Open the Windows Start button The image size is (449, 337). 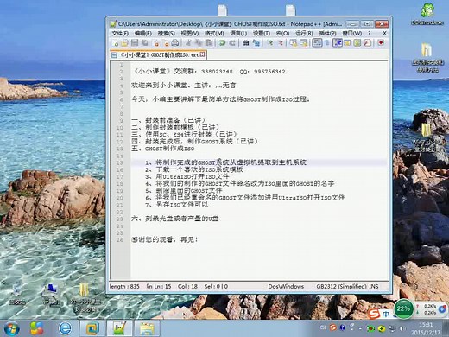11,328
